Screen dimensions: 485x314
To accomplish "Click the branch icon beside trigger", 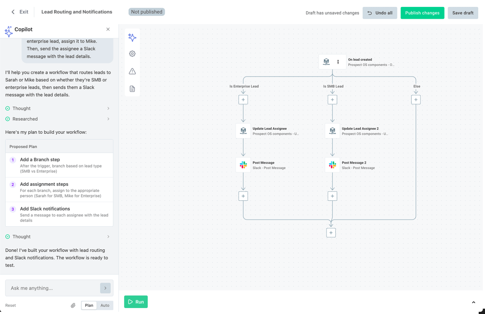I will 338,62.
